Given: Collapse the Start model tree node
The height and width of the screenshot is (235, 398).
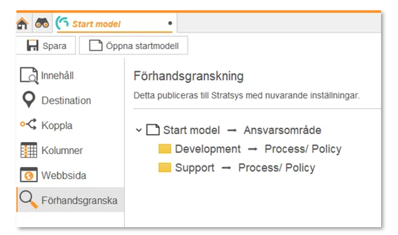Looking at the screenshot, I should pos(138,130).
